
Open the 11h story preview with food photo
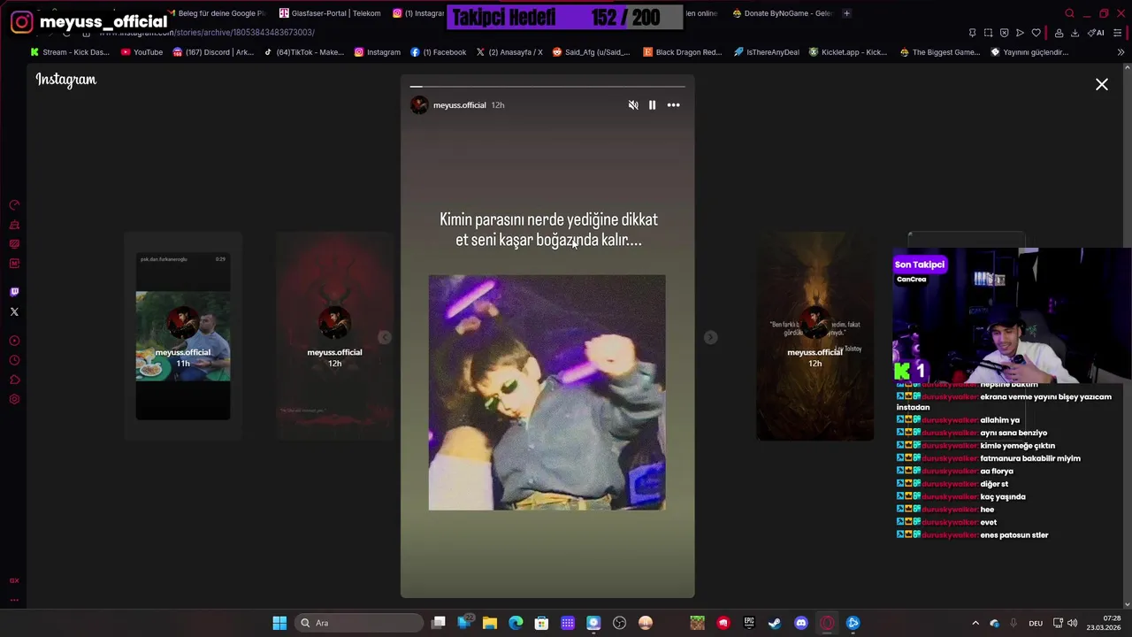pos(183,336)
